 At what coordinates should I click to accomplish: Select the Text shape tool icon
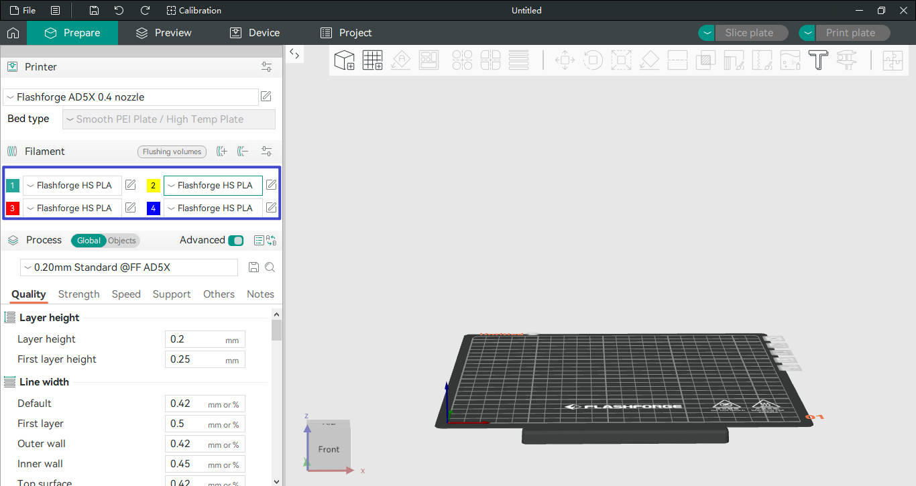(x=818, y=60)
